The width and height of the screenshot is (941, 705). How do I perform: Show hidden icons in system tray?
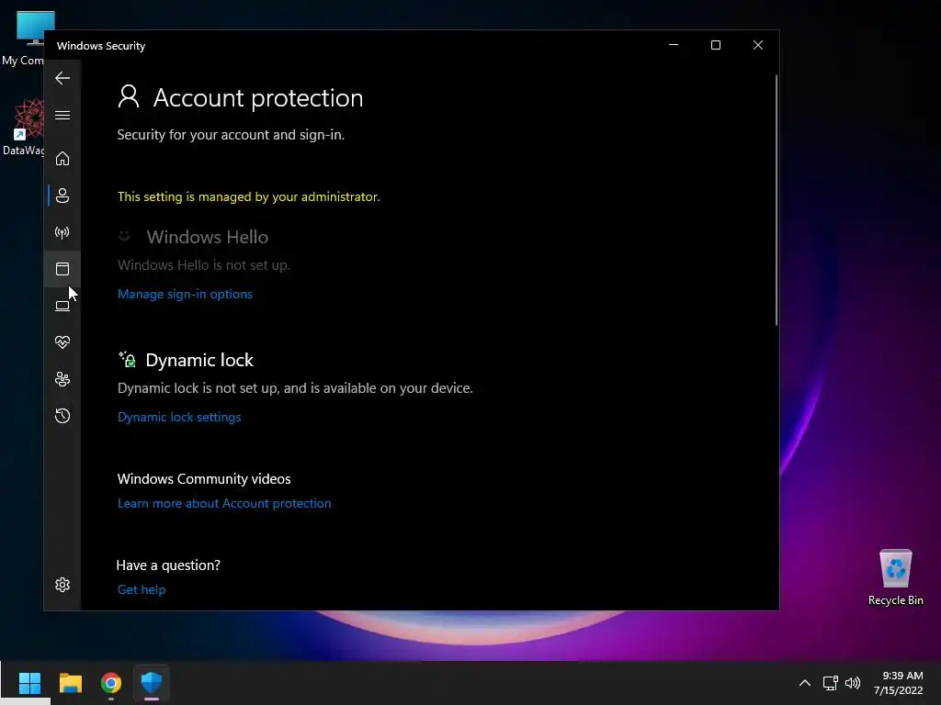[x=805, y=683]
